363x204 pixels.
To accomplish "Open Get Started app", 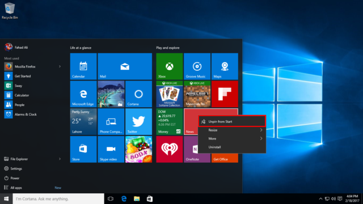I will (x=32, y=76).
